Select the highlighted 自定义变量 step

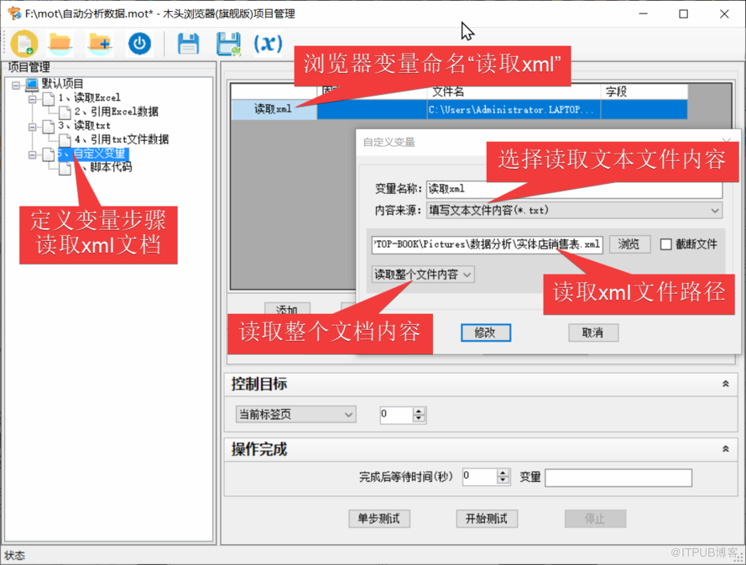coord(93,154)
